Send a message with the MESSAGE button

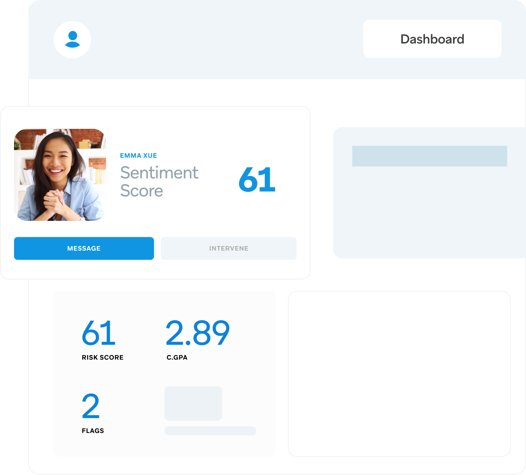[84, 248]
